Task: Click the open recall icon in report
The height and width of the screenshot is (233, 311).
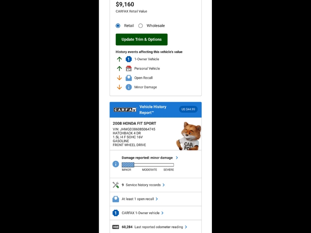Action: click(x=115, y=199)
